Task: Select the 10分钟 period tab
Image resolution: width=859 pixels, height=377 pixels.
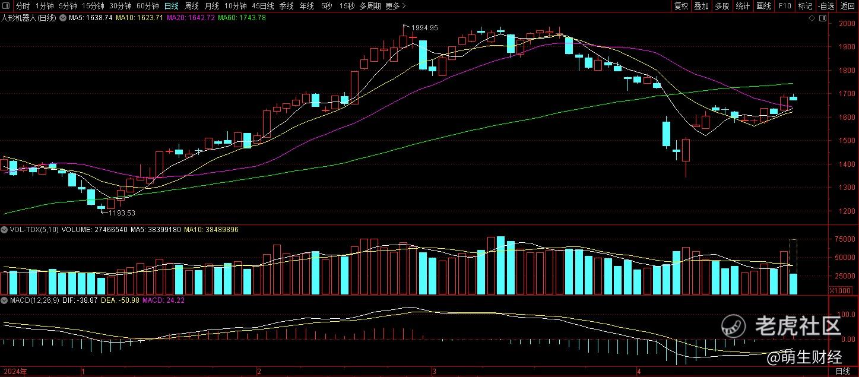Action: 236,6
